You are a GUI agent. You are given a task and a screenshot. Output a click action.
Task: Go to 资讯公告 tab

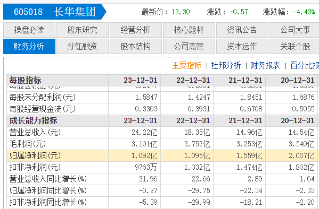click(242, 30)
